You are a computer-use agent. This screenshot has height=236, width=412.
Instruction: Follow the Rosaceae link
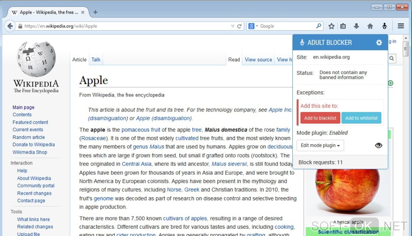tap(94, 138)
